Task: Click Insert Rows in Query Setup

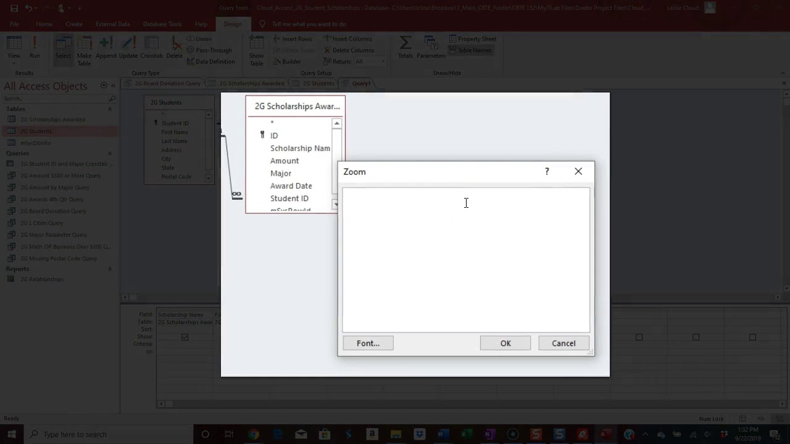Action: coord(293,39)
